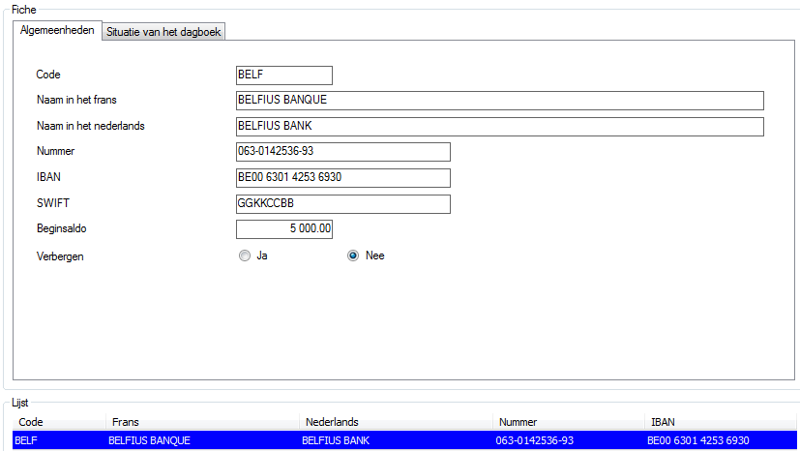
Task: Click the SWIFT label in the form
Action: [53, 203]
